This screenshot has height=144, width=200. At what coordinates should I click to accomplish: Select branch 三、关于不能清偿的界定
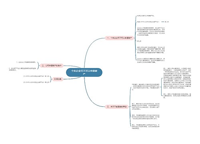pos(117,107)
